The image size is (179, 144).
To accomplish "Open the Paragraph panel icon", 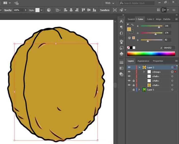I will tap(121, 27).
